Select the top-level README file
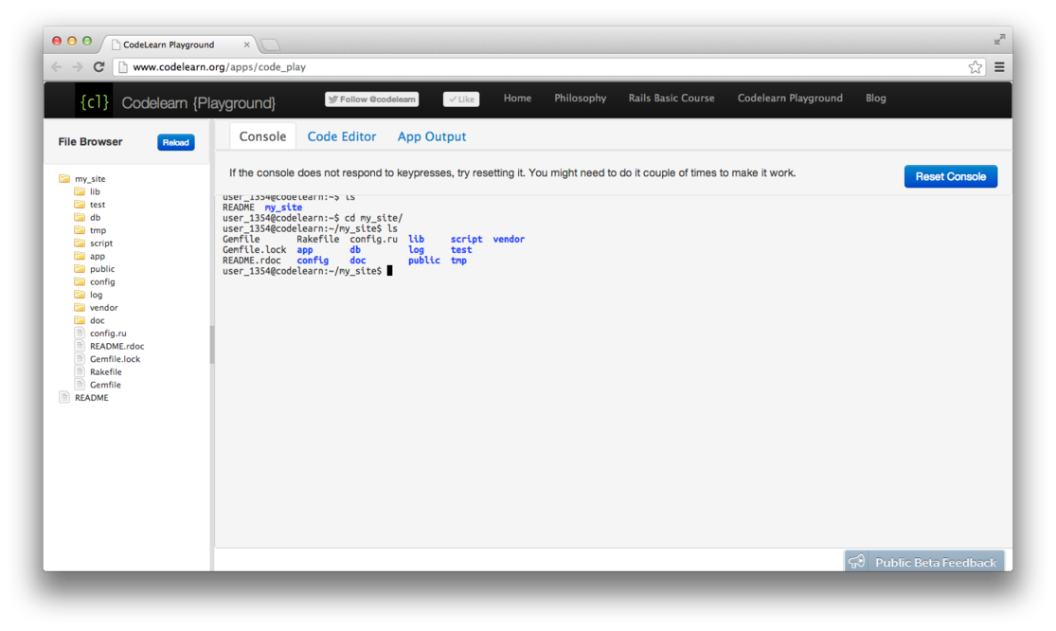 pyautogui.click(x=83, y=397)
